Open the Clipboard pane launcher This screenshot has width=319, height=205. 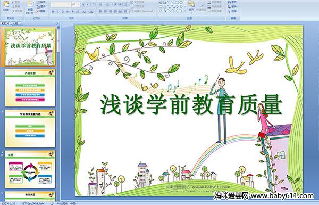22,18
